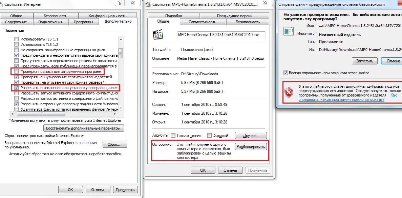The width and height of the screenshot is (402, 198).
Task: Click 'ОК' in Internet Properties window
Action: (70, 190)
